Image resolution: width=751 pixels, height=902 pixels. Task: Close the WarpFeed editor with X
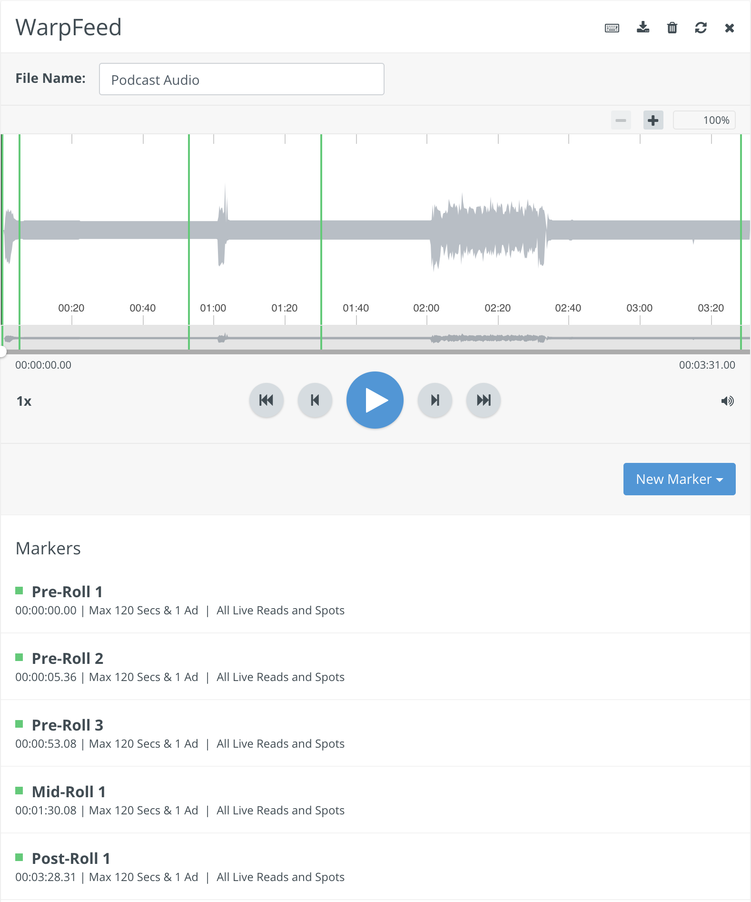coord(729,28)
